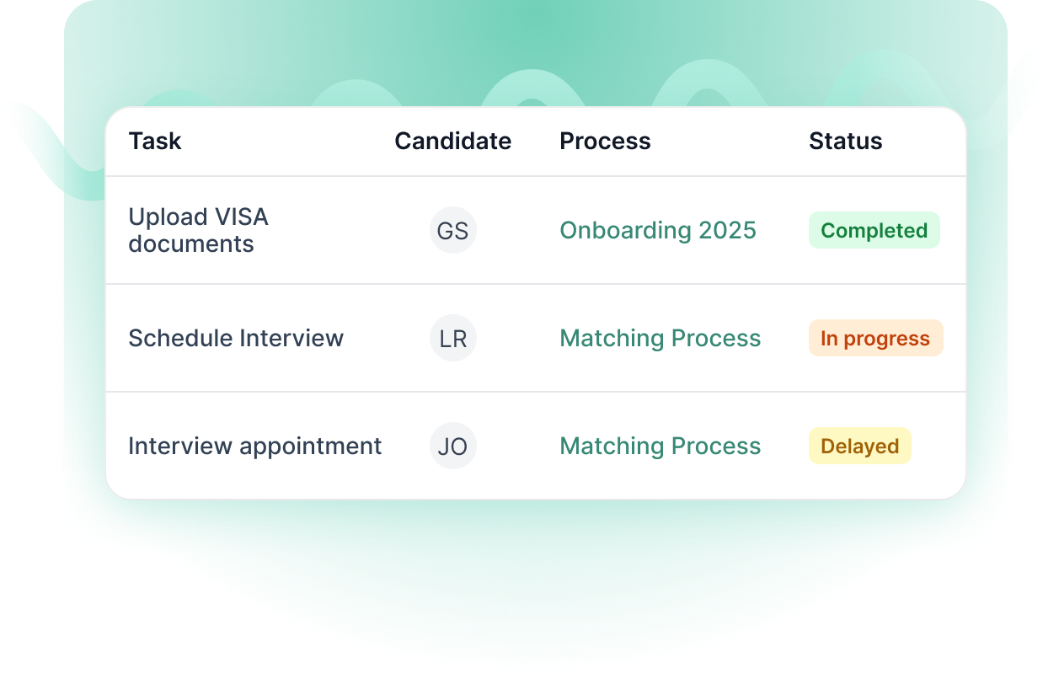
Task: Click the Delayed status badge
Action: point(860,447)
